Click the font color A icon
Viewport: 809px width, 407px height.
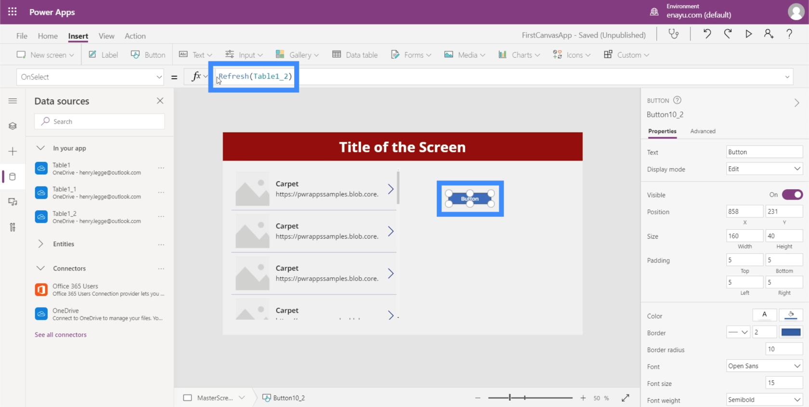pos(764,315)
